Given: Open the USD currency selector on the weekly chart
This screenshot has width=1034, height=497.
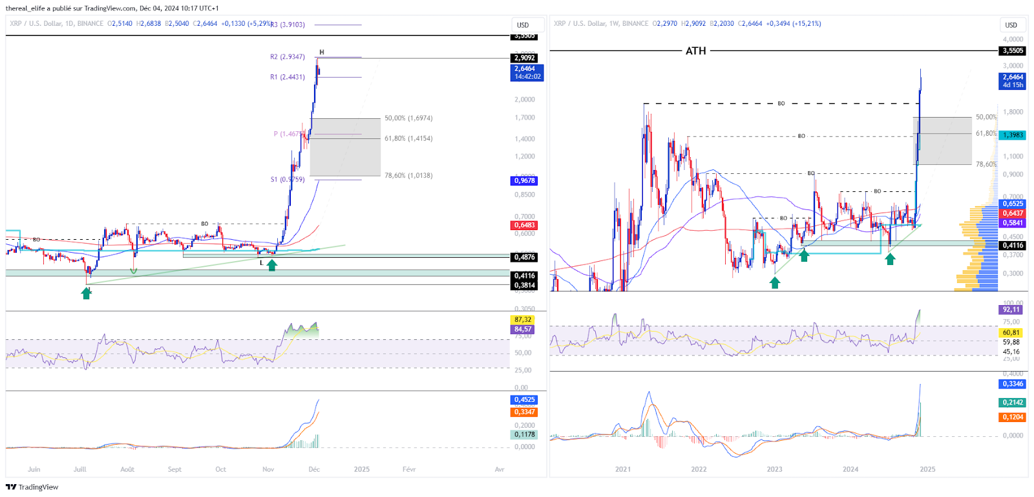Looking at the screenshot, I should pyautogui.click(x=1011, y=25).
